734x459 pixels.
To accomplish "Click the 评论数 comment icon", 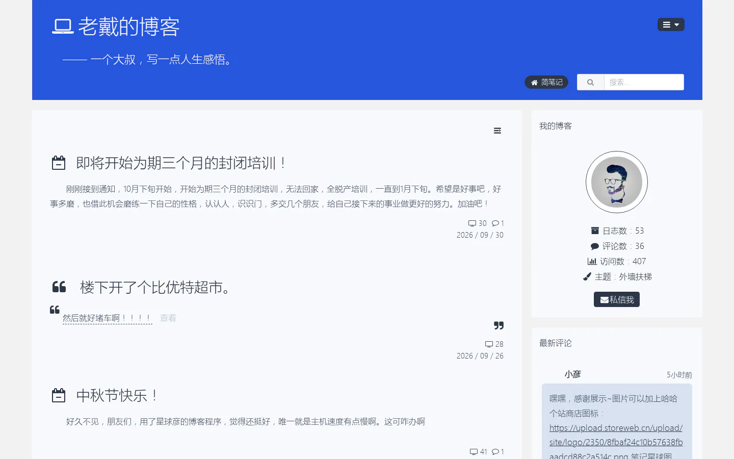I will [594, 246].
